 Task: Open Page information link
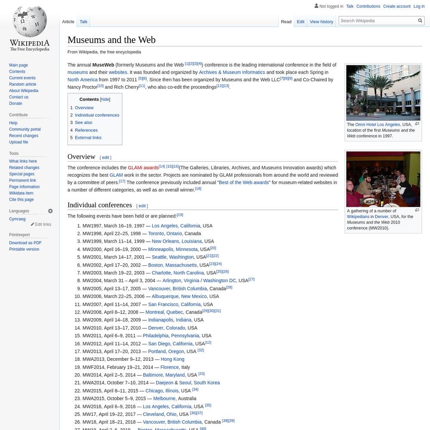click(x=25, y=187)
